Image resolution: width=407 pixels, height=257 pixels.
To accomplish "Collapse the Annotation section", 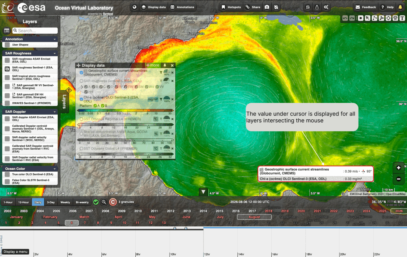I will click(55, 39).
